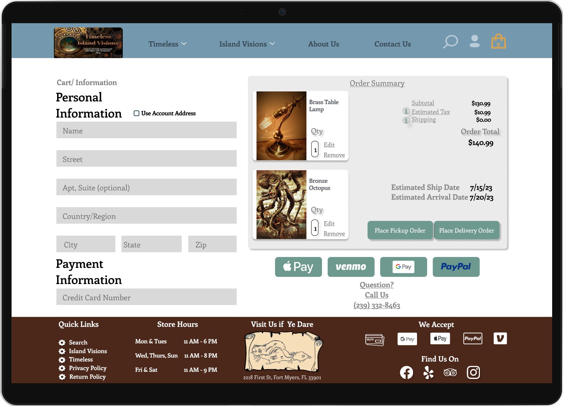Go to the About Us page
The width and height of the screenshot is (563, 406).
323,44
